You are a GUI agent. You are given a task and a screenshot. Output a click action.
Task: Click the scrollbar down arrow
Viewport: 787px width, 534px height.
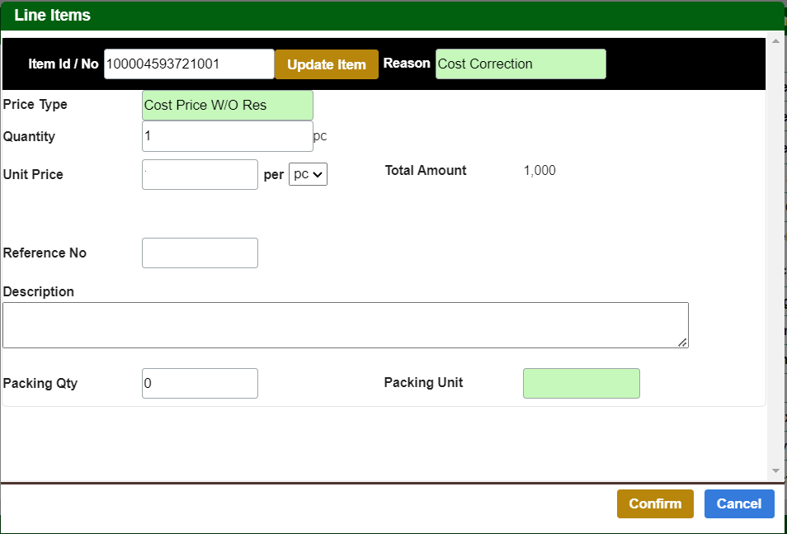(775, 470)
